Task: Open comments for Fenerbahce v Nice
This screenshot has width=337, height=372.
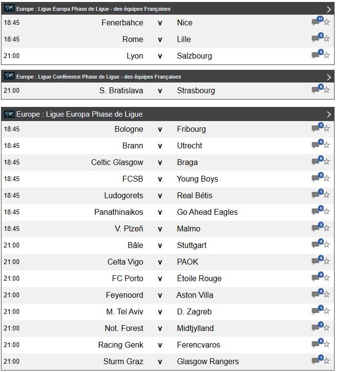Action: point(316,22)
